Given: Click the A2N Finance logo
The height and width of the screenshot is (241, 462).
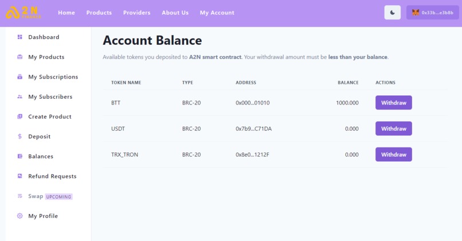Looking at the screenshot, I should tap(24, 13).
